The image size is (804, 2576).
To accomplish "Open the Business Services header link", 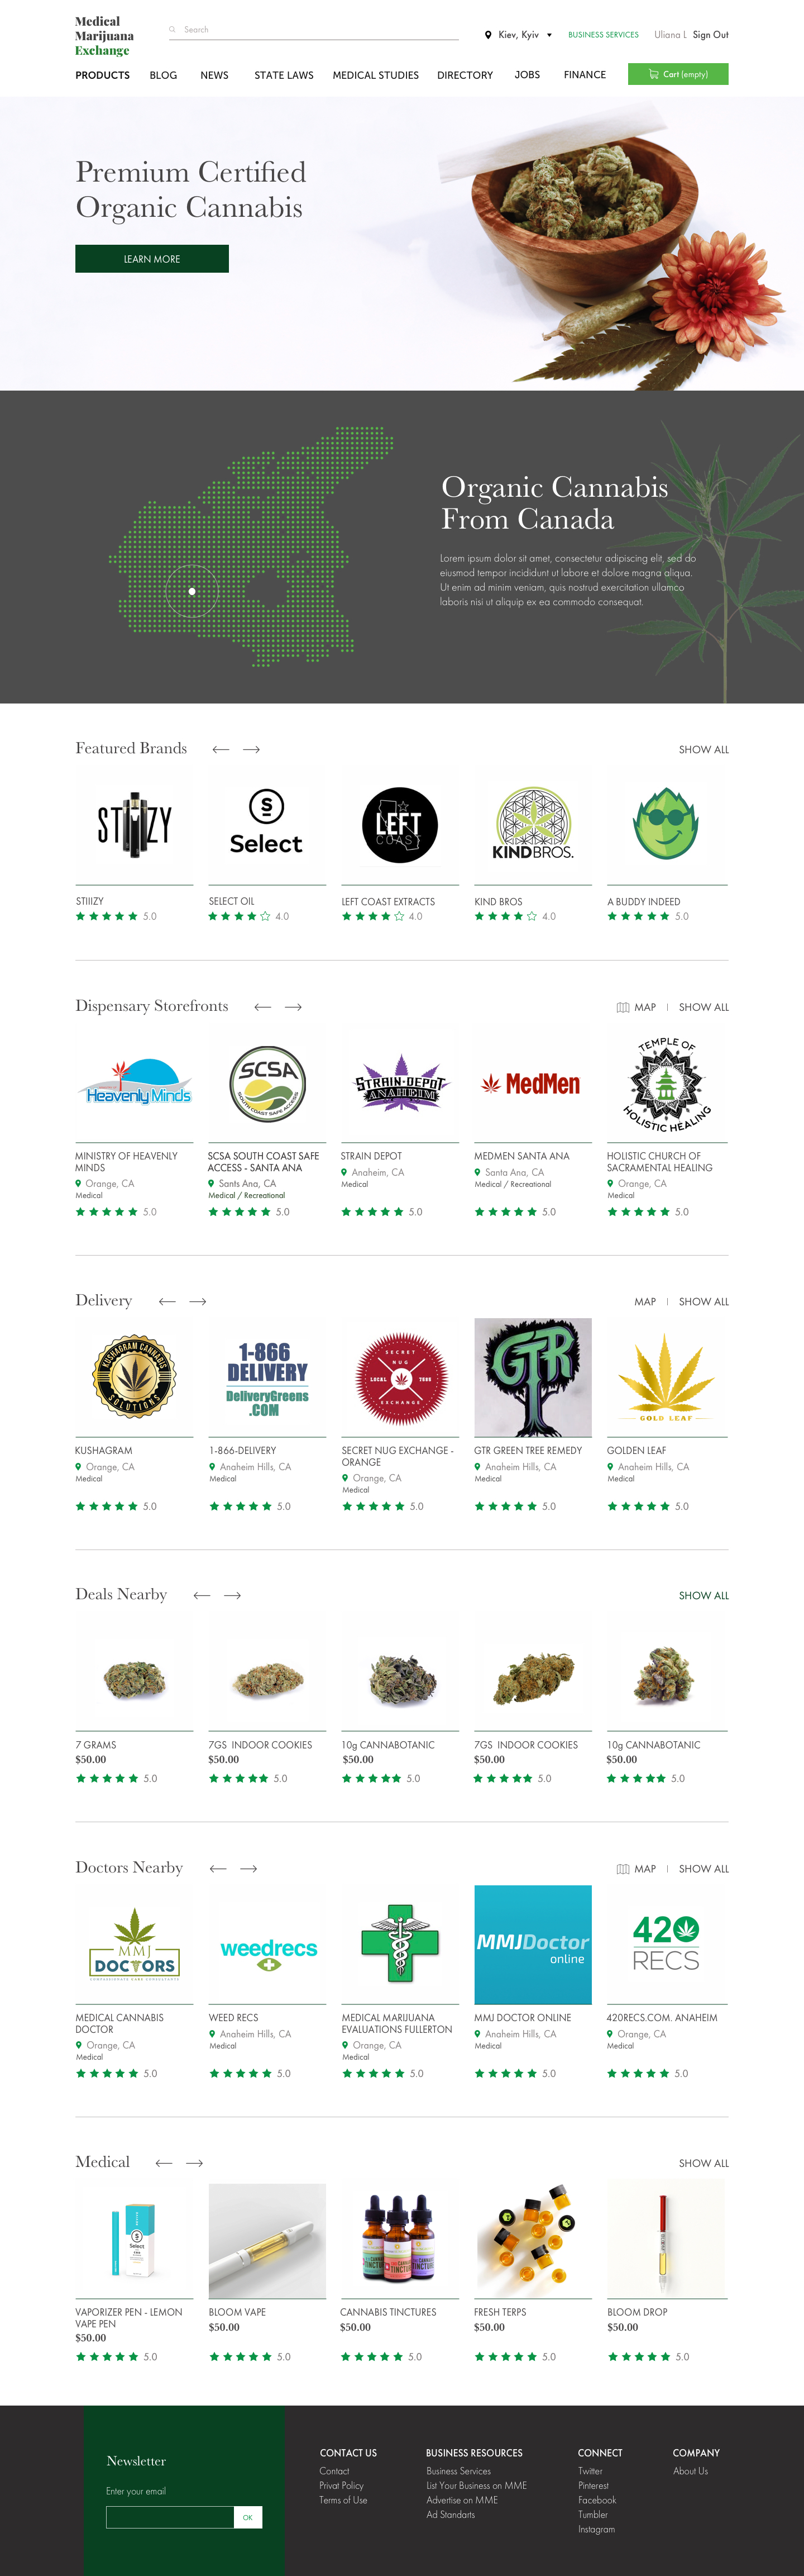I will 603,35.
